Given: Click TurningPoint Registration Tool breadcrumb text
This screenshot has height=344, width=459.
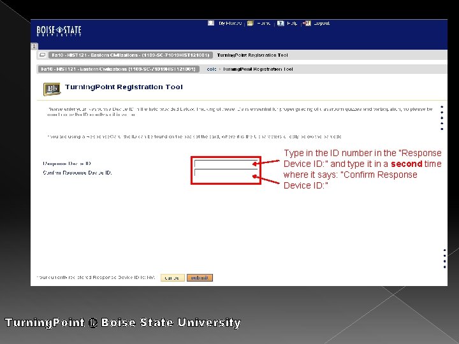Looking at the screenshot, I should pos(258,69).
